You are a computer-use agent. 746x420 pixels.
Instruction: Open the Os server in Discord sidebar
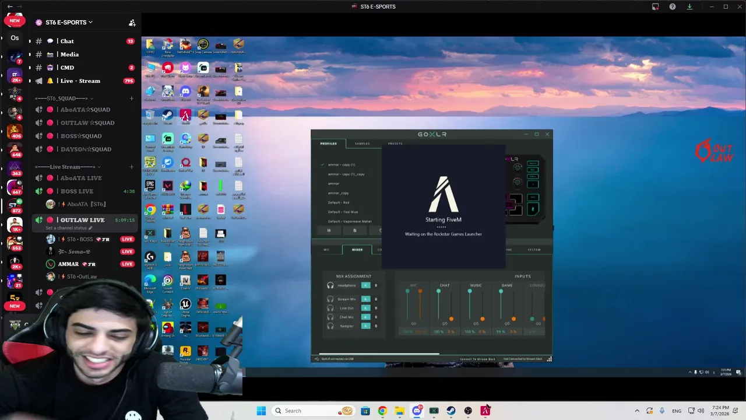15,38
